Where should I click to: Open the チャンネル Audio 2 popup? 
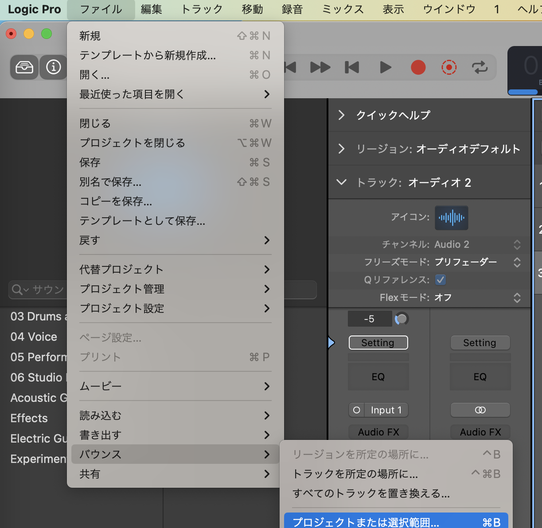click(x=517, y=244)
